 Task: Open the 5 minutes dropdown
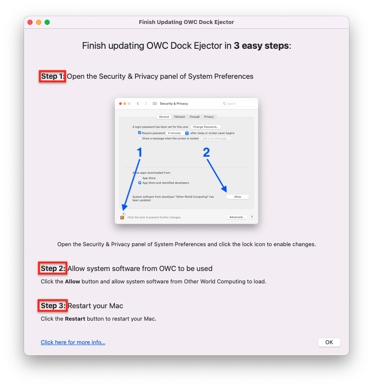(x=177, y=133)
